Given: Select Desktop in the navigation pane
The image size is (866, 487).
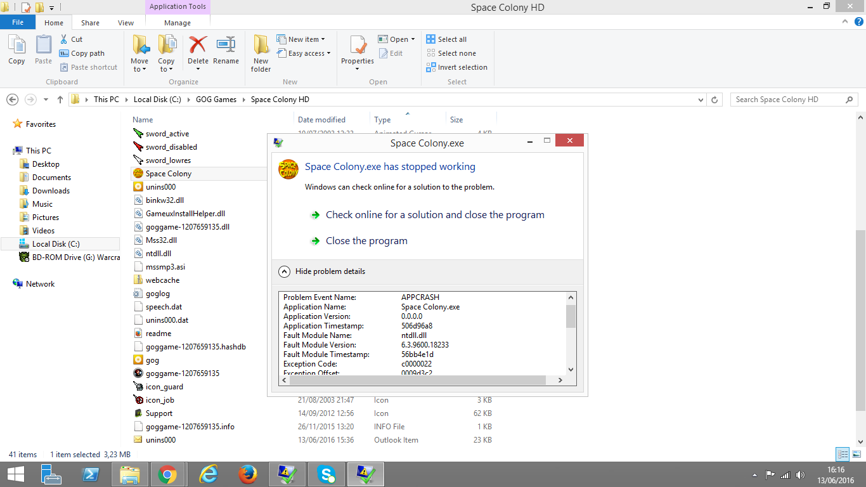Looking at the screenshot, I should coord(46,164).
